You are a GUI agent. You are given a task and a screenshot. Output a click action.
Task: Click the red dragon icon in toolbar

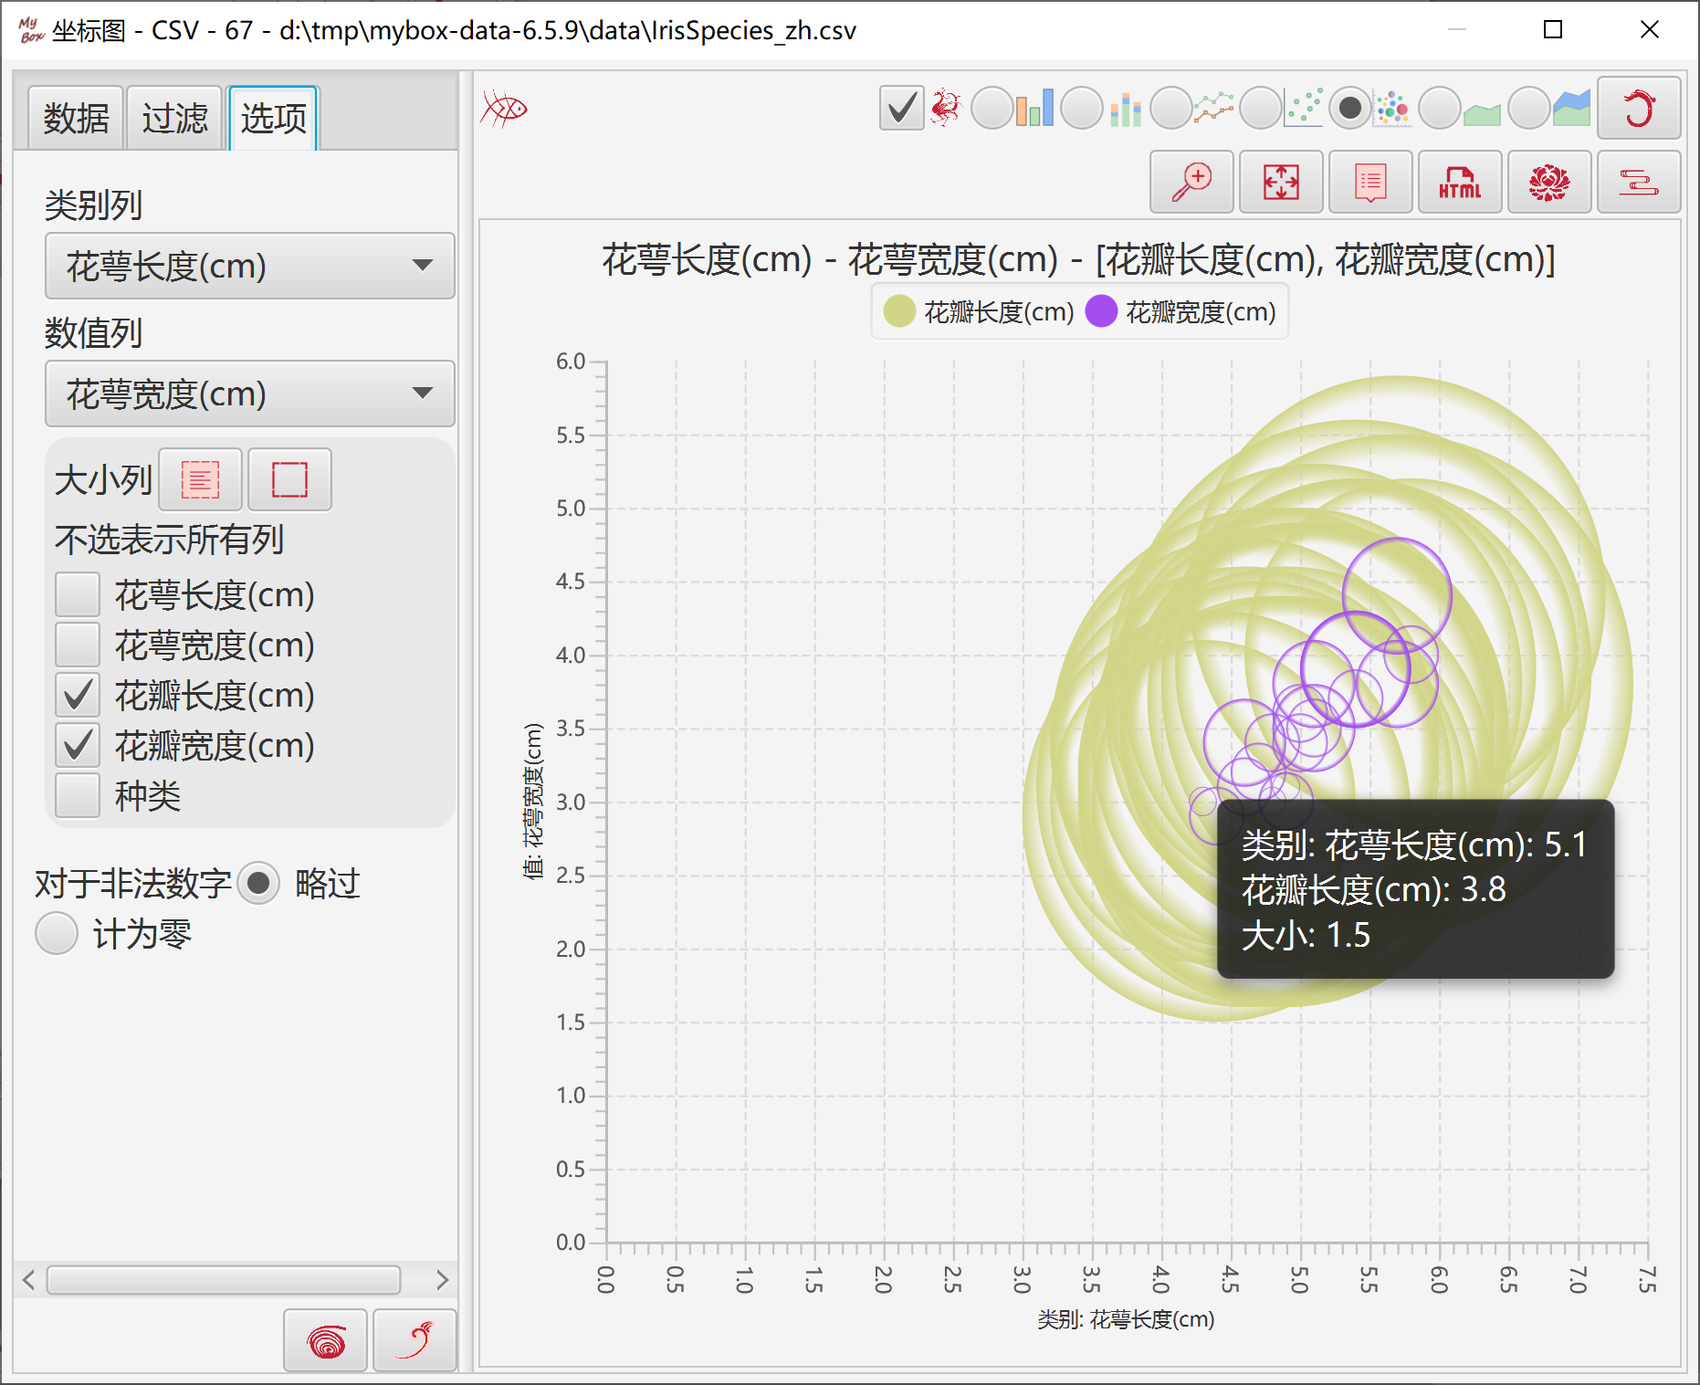pos(946,108)
